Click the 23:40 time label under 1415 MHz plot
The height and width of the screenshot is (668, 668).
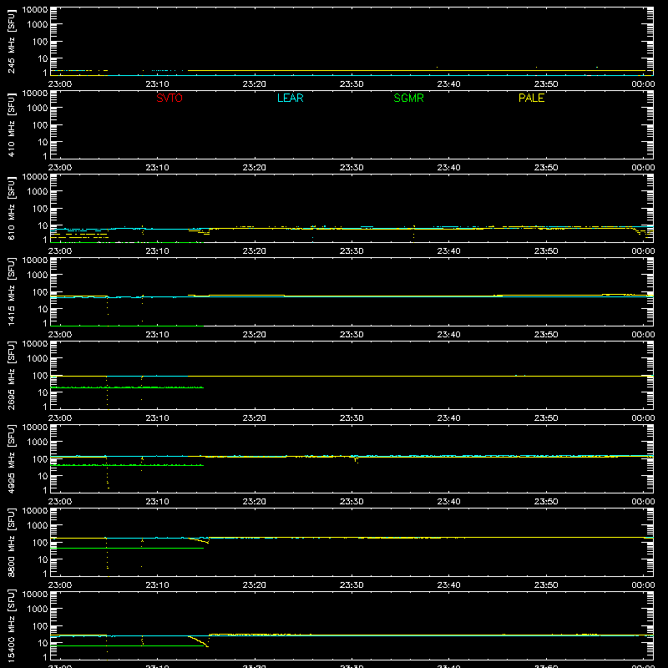pos(448,335)
